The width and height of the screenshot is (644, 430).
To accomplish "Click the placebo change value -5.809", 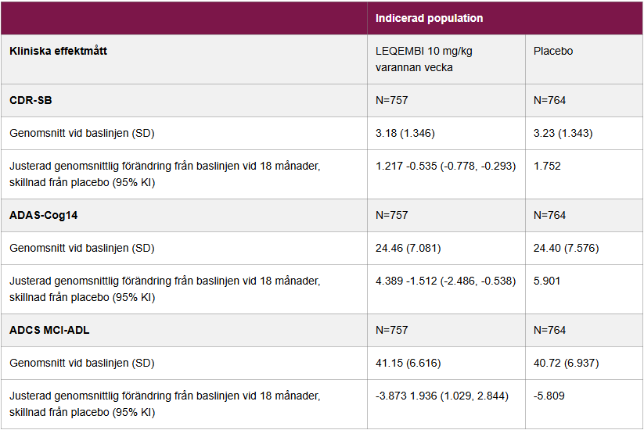I will click(x=549, y=396).
